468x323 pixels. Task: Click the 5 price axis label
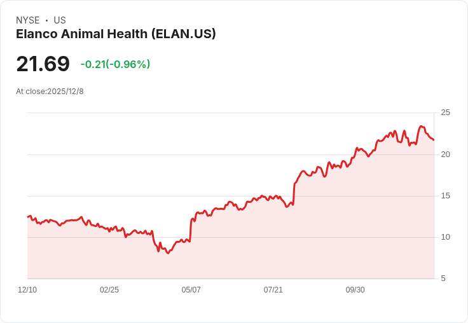444,278
